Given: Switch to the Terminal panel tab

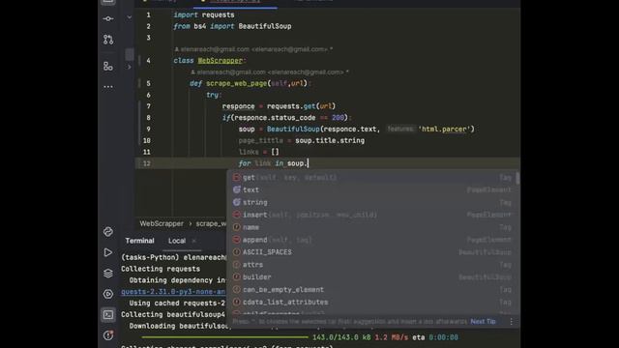Looking at the screenshot, I should click(x=139, y=241).
